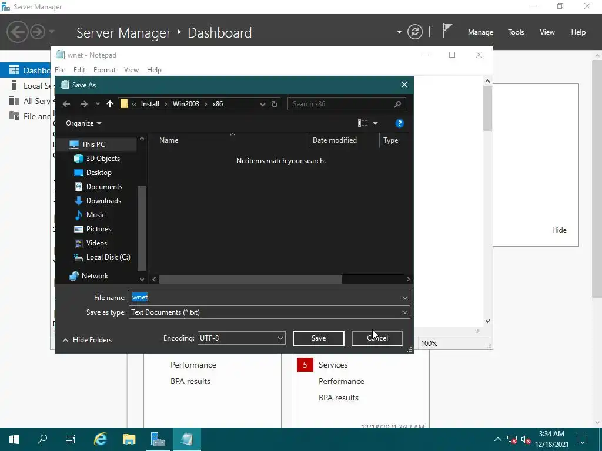The width and height of the screenshot is (602, 451).
Task: Click the Back arrow in Save As dialog
Action: 66,104
